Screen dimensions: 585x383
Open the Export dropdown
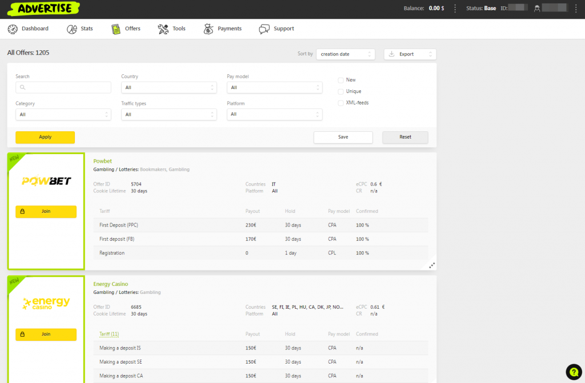(410, 54)
